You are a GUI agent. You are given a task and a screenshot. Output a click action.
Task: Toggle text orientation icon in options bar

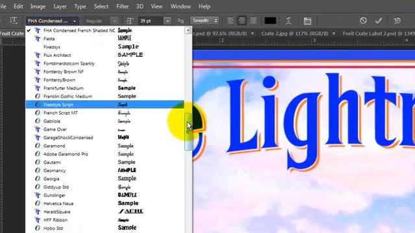click(14, 21)
